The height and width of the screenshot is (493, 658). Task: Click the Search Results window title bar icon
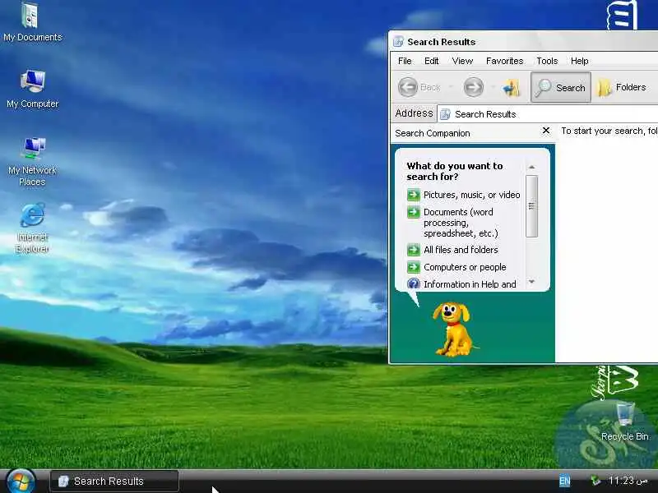pyautogui.click(x=398, y=42)
